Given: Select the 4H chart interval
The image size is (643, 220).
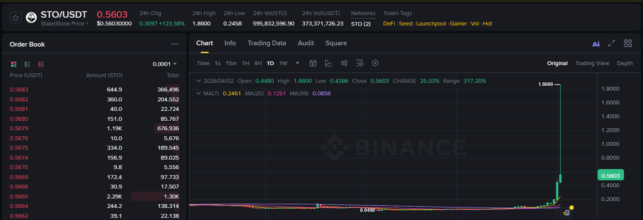Looking at the screenshot, I should coord(258,63).
